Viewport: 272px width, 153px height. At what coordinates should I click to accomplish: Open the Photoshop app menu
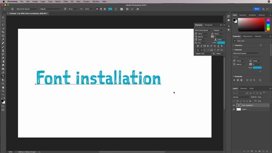click(12, 2)
